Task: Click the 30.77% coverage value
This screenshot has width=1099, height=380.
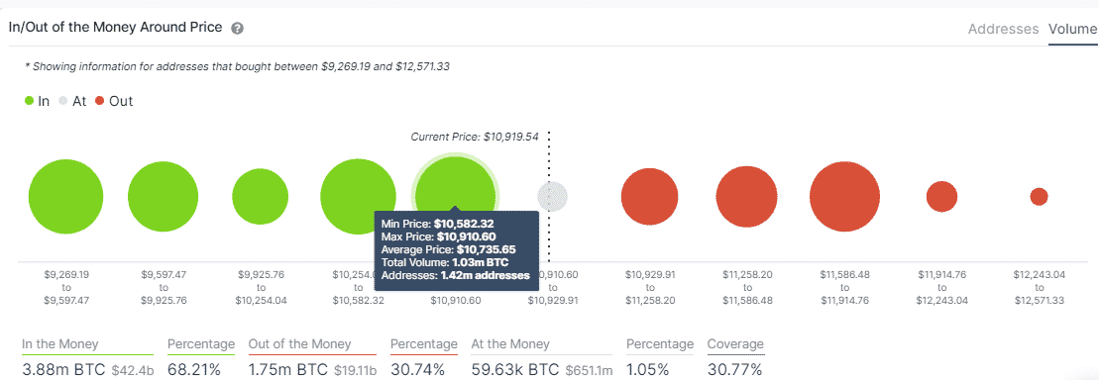Action: (734, 369)
